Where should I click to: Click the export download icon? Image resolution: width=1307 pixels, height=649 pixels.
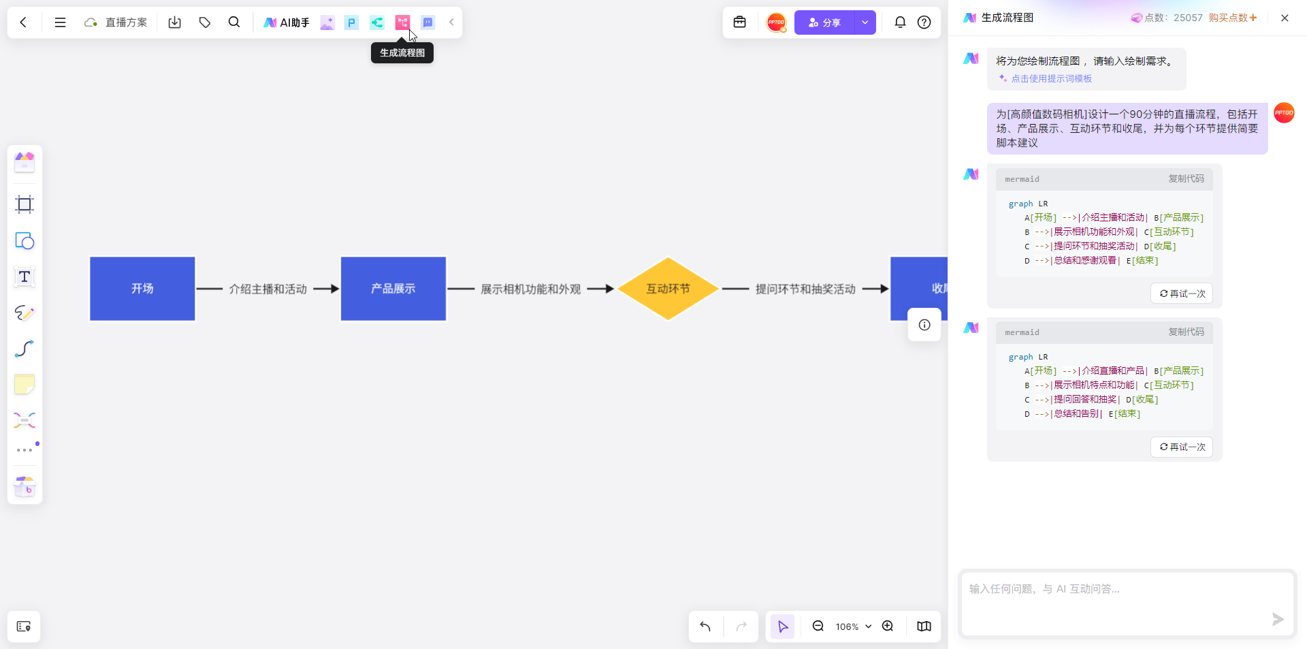point(175,22)
